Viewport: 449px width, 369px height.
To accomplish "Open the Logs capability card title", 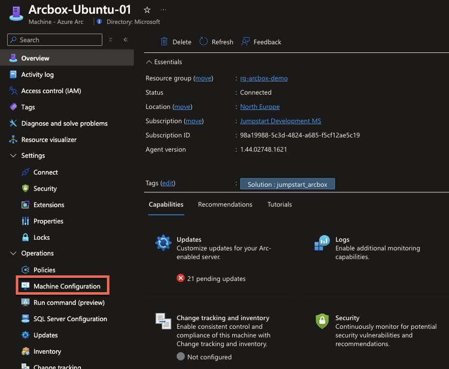I will [342, 239].
